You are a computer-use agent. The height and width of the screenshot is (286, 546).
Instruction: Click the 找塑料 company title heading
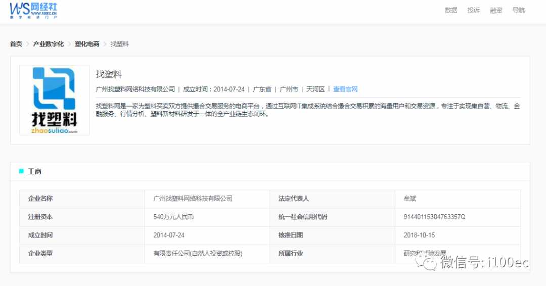click(109, 74)
